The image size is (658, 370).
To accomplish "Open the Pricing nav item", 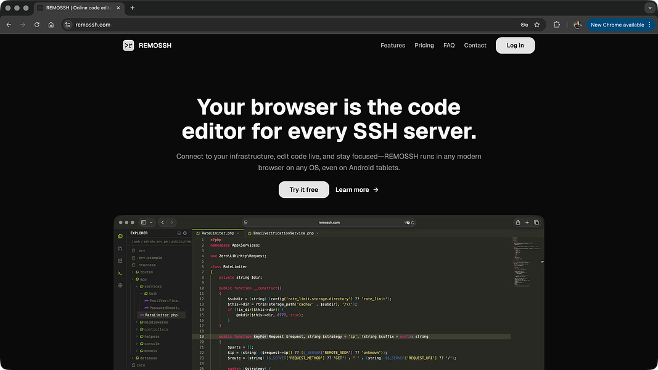I will click(424, 45).
